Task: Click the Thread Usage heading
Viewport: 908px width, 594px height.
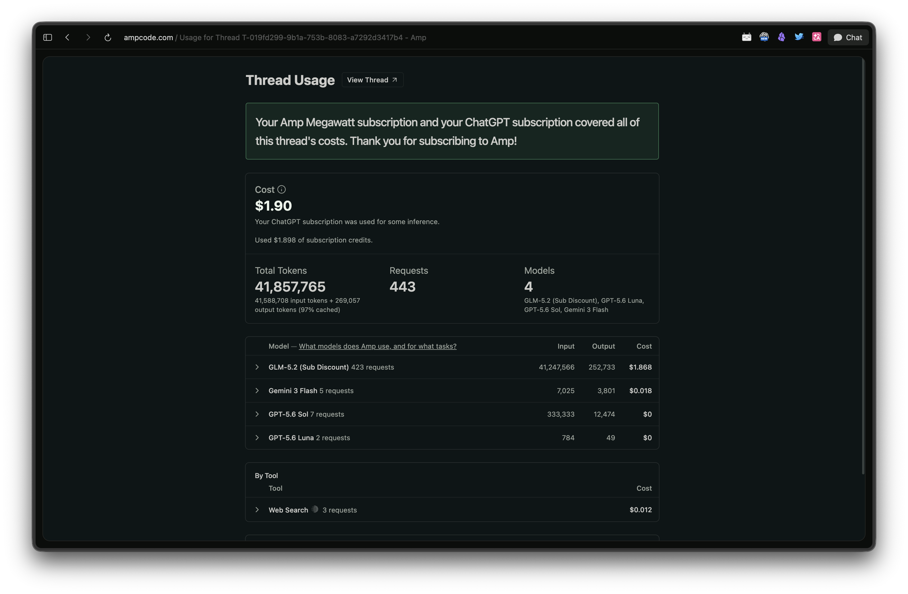Action: (290, 80)
